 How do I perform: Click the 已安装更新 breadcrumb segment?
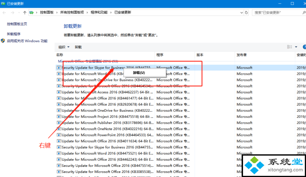tap(123, 13)
